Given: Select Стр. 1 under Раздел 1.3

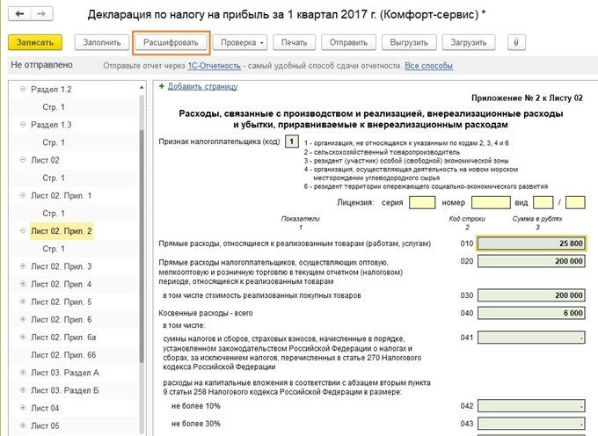Looking at the screenshot, I should pyautogui.click(x=54, y=142).
